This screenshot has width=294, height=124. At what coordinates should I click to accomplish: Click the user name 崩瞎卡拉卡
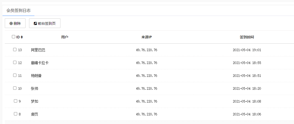(40, 63)
